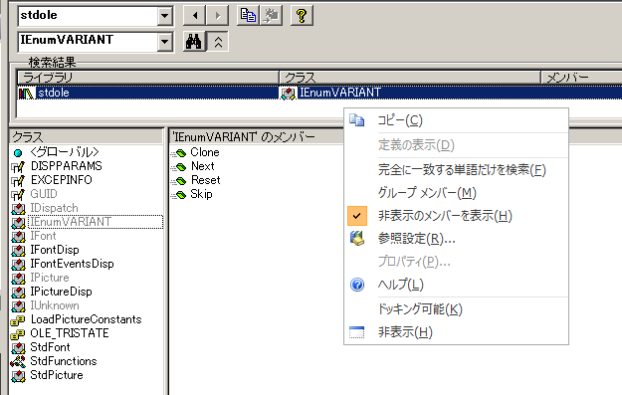Select the stdole search result row
The height and width of the screenshot is (395, 622).
(319, 93)
